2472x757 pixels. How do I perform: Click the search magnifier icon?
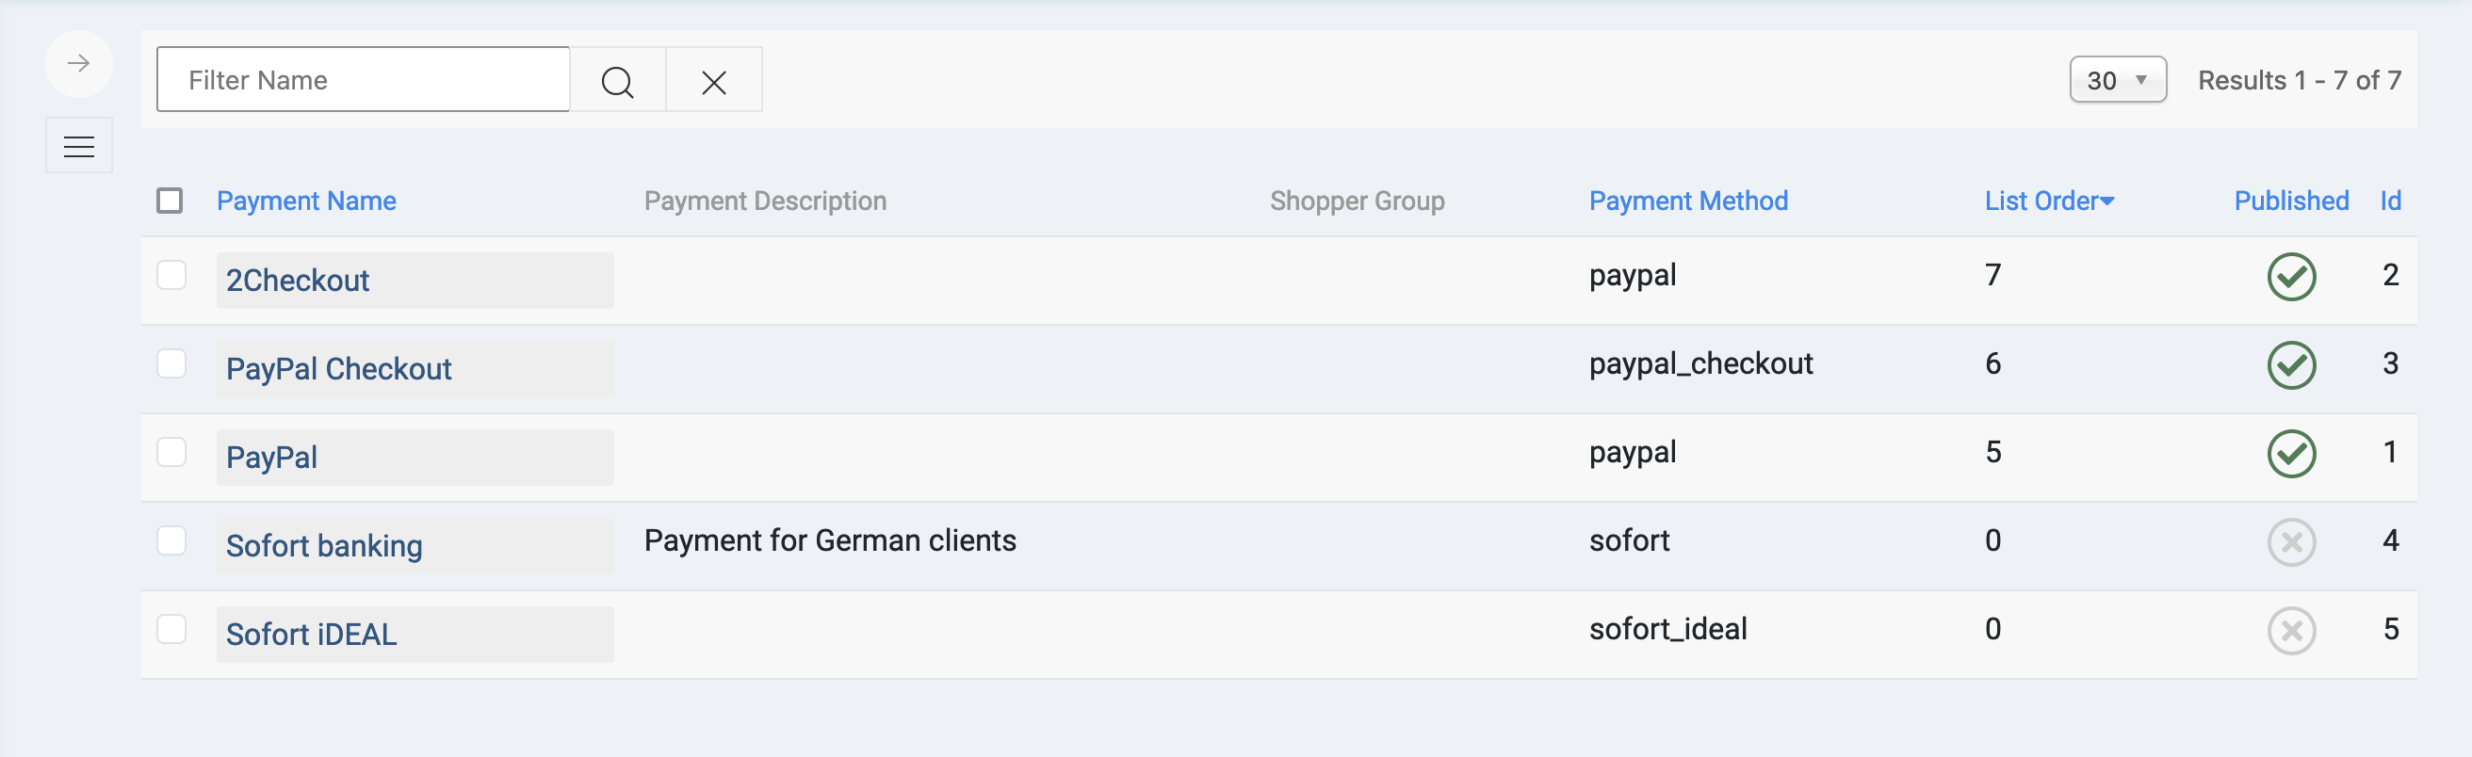[x=617, y=81]
